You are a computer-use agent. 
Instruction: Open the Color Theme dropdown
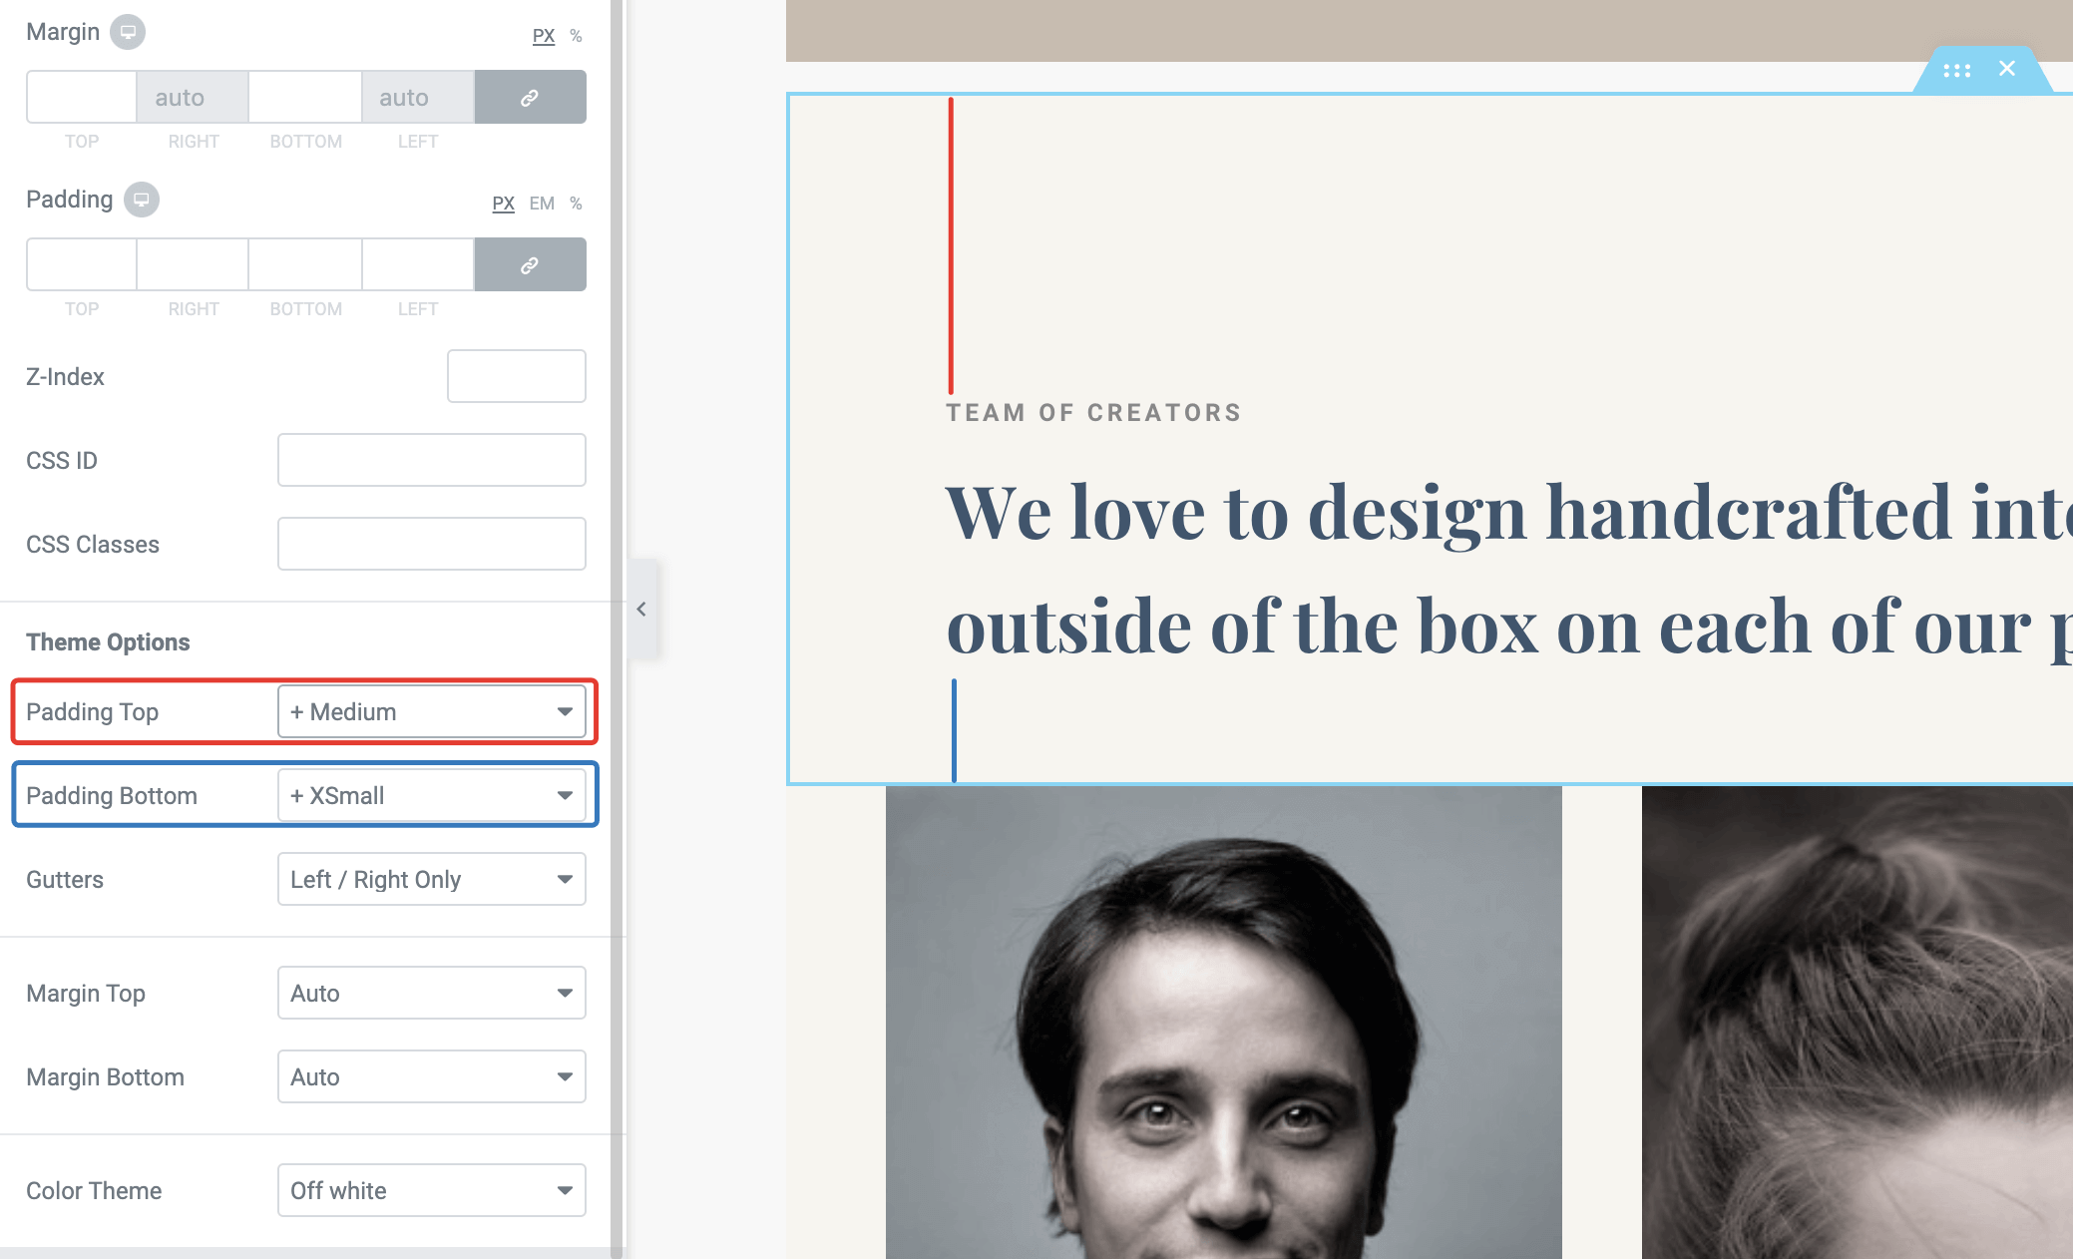(x=431, y=1191)
